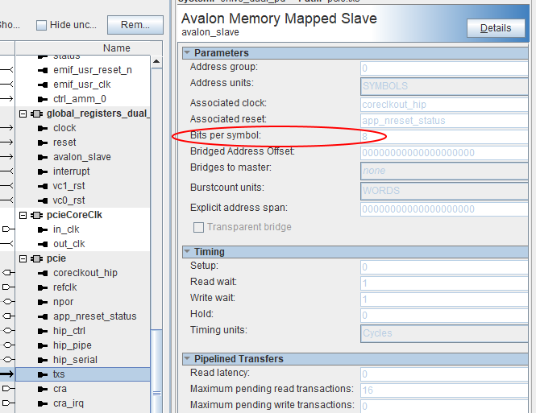Click the Setup timing field

(444, 267)
